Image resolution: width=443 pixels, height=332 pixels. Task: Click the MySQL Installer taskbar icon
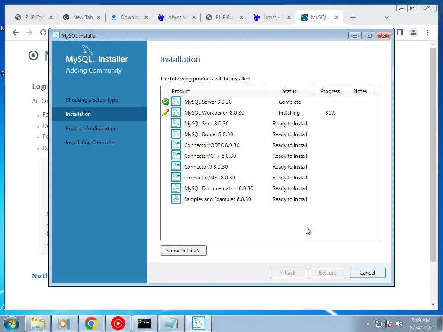[198, 323]
